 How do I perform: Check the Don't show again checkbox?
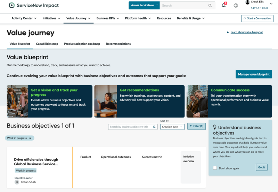pos(215,168)
